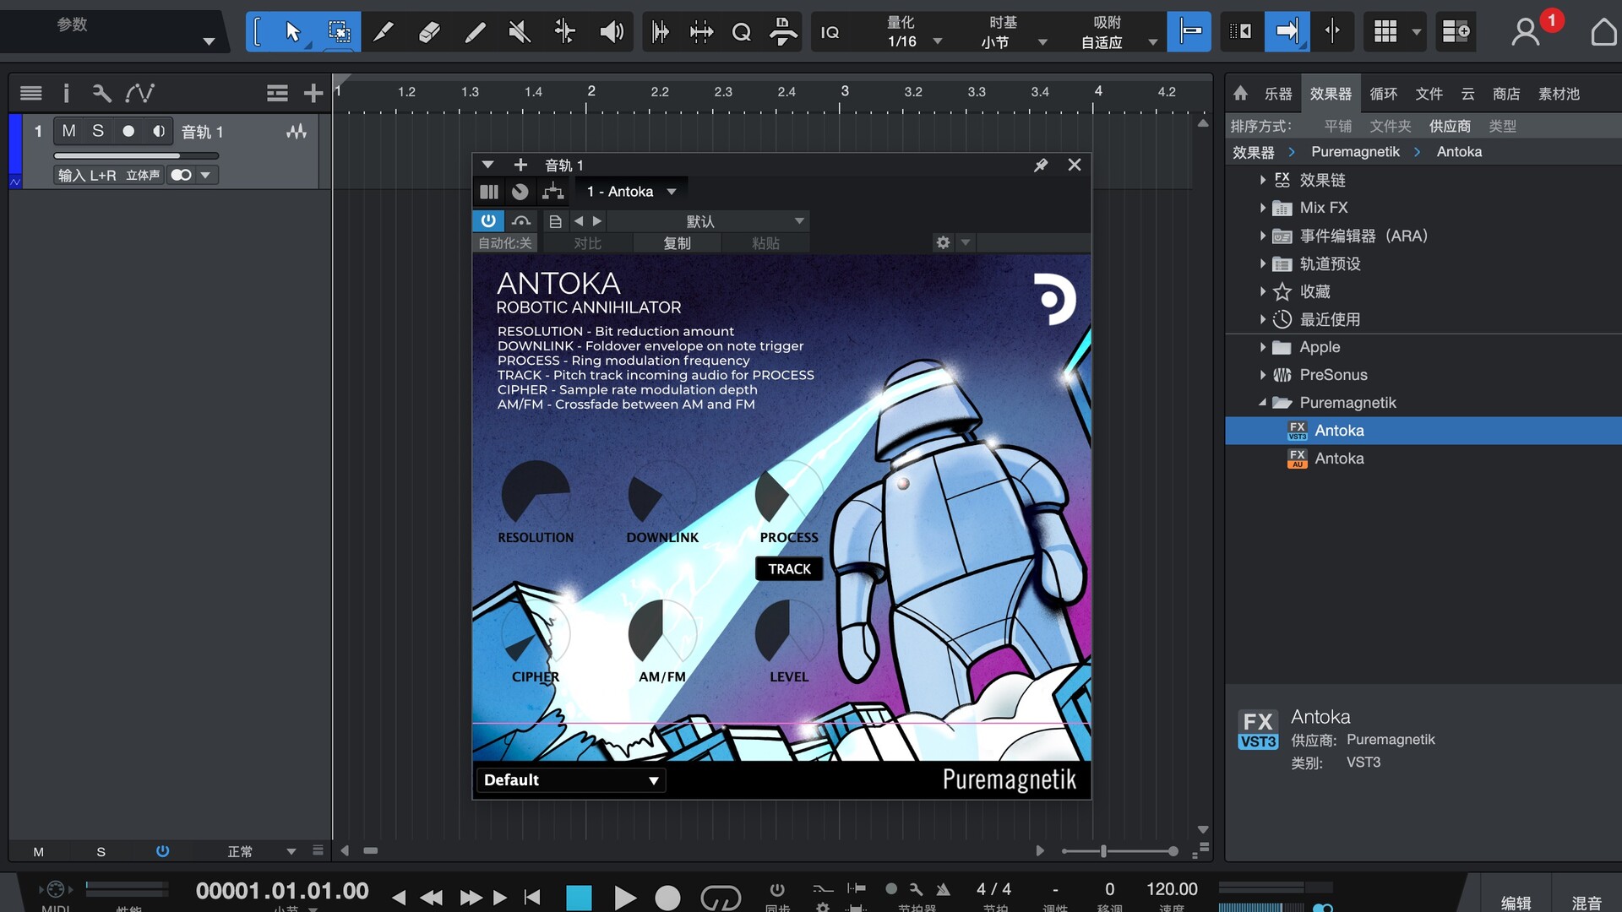Select the Bend tool
This screenshot has width=1622, height=912.
(x=564, y=32)
